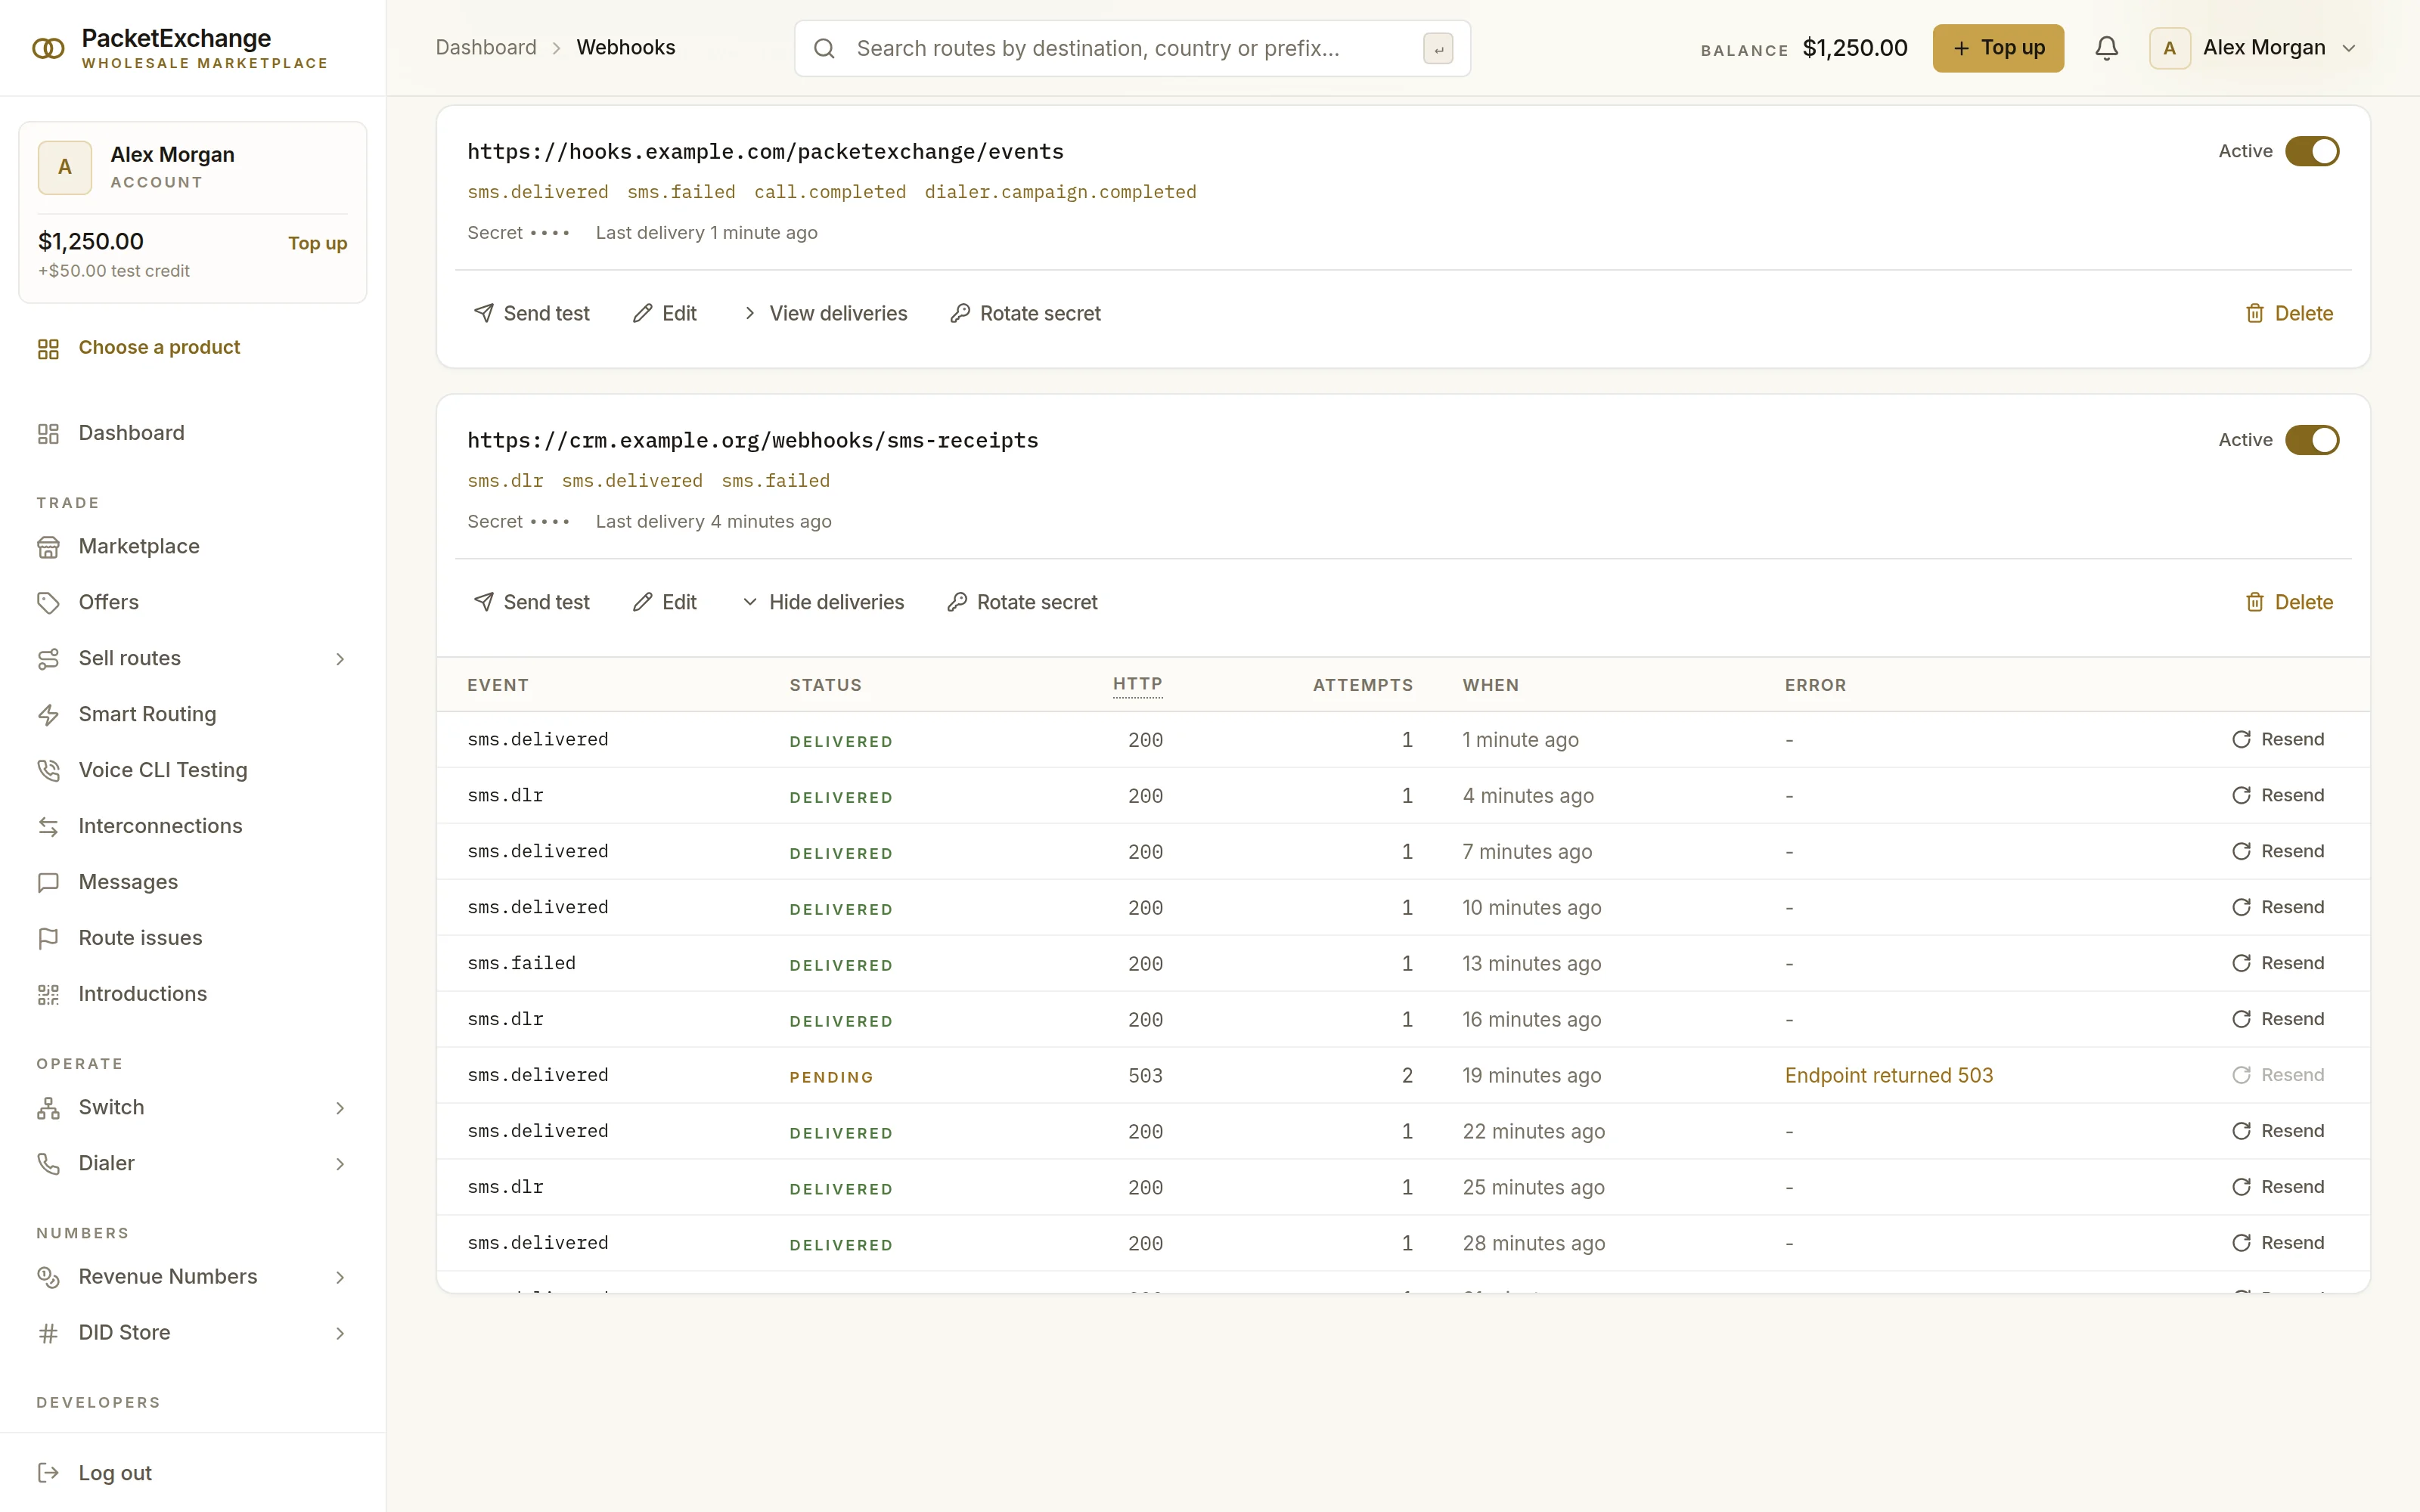Toggle Active switch for hooks.example.com webhook
Viewport: 2420px width, 1512px height.
(2312, 151)
